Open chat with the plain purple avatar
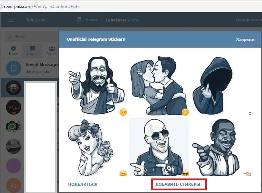Image resolution: width=262 pixels, height=193 pixels. coord(14,166)
